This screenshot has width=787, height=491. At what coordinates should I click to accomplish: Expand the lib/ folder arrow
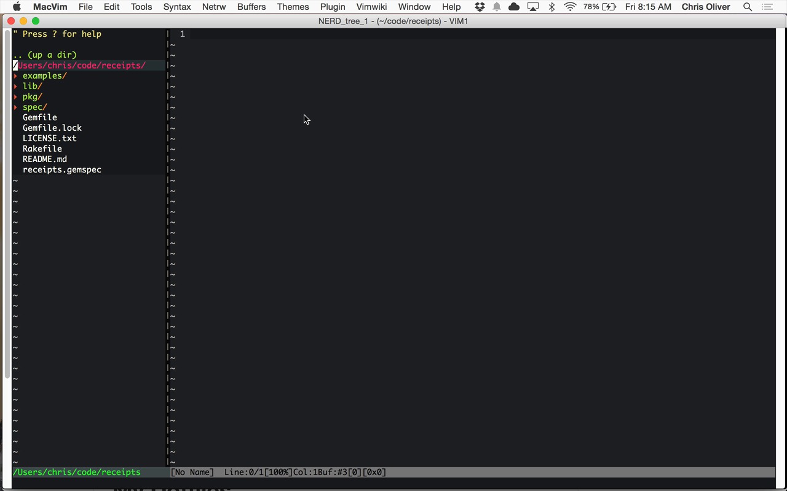15,87
